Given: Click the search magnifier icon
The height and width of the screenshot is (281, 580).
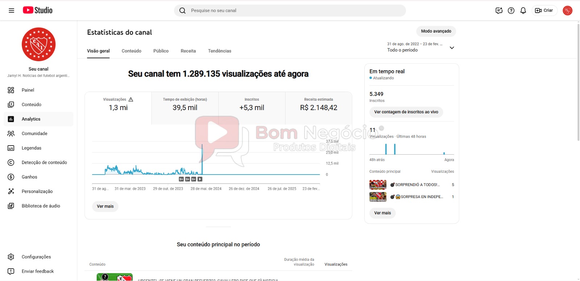Looking at the screenshot, I should coord(183,11).
